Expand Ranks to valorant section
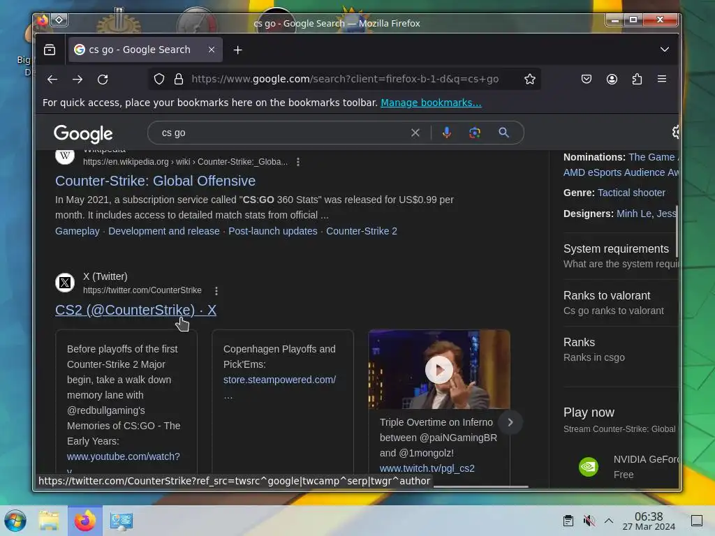 [x=621, y=303]
